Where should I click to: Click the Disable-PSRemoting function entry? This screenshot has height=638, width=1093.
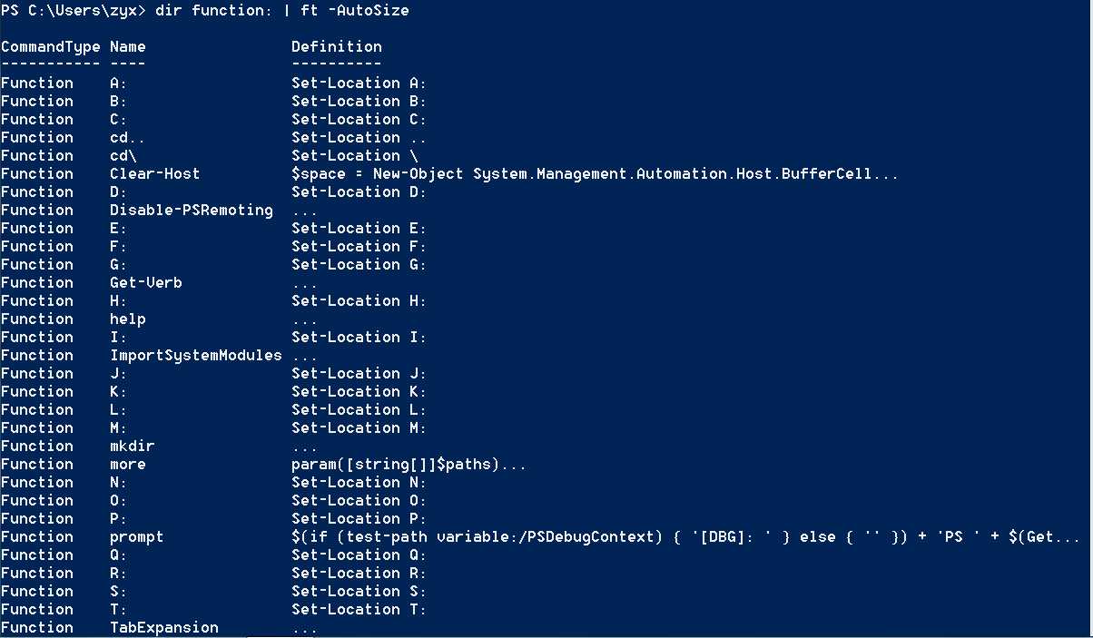[192, 210]
